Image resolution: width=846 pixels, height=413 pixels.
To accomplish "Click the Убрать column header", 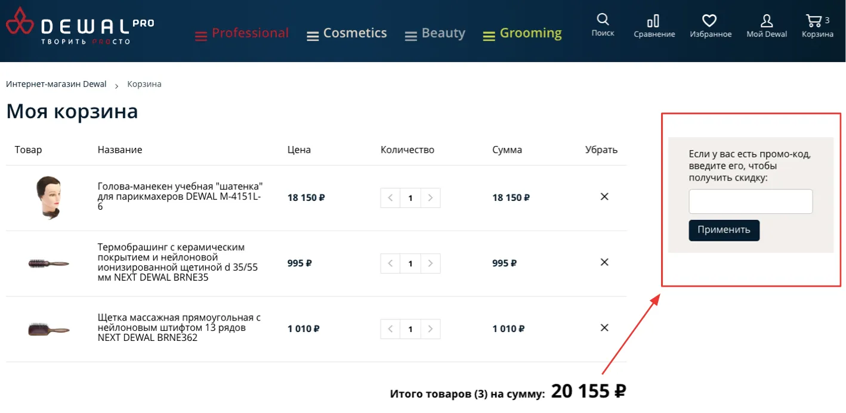I will coord(601,150).
